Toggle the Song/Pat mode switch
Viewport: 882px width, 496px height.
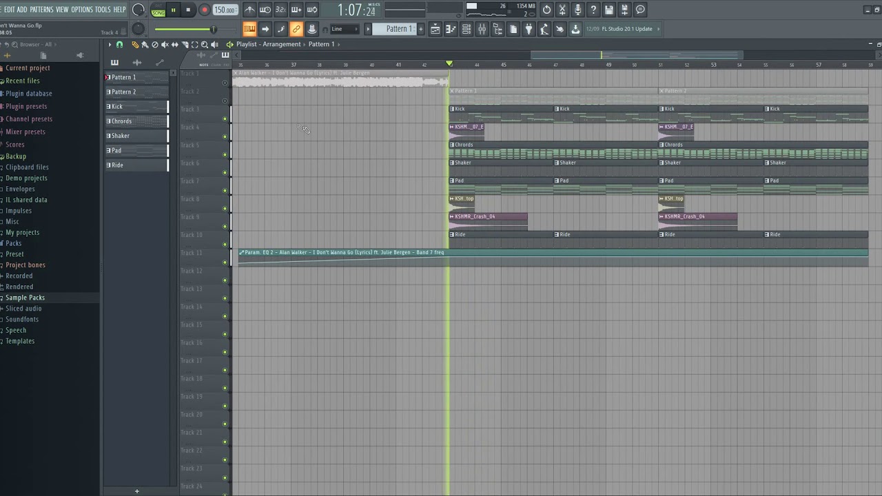point(158,10)
